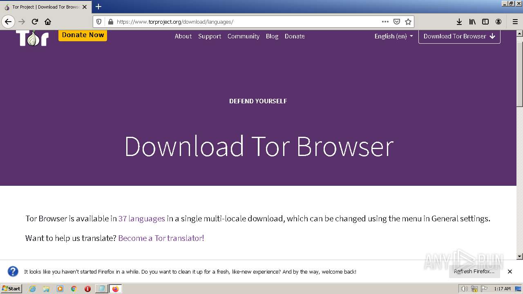The height and width of the screenshot is (294, 523).
Task: Open the Windows Start menu
Action: (11, 289)
